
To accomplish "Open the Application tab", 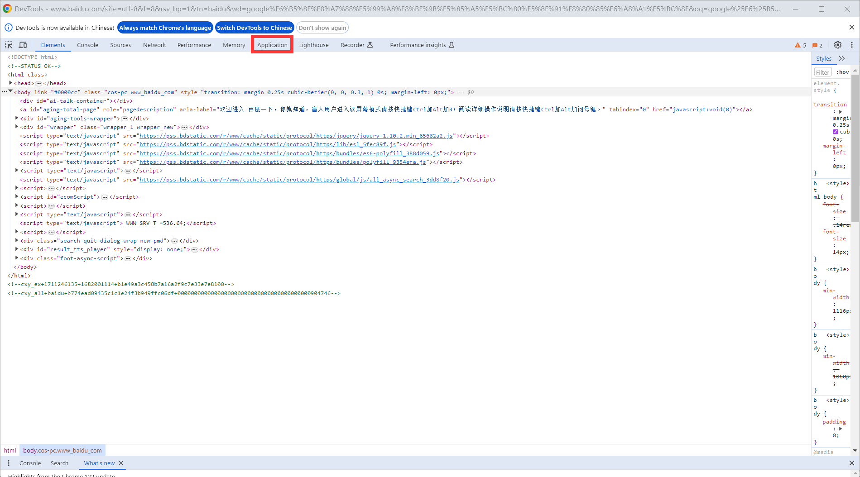I will tap(272, 45).
